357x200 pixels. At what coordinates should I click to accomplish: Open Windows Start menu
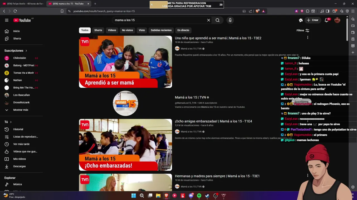pos(134,196)
